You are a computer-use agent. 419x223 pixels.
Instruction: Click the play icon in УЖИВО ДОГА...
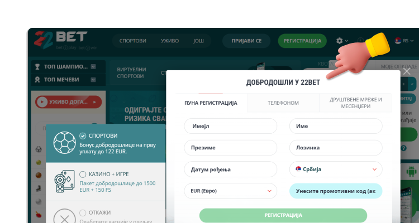42,102
